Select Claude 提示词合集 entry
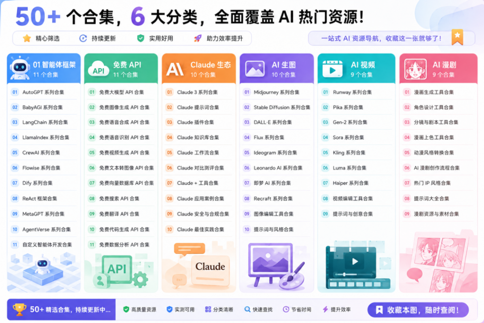Screen dimensions: 484x323 [199, 107]
